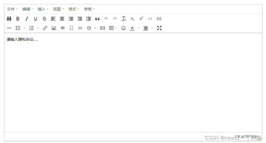
Task: Click the find and replace binoculars icon
Action: [9, 19]
